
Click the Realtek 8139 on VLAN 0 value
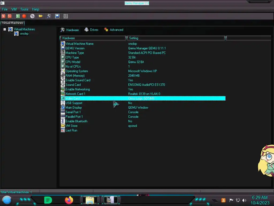144,94
